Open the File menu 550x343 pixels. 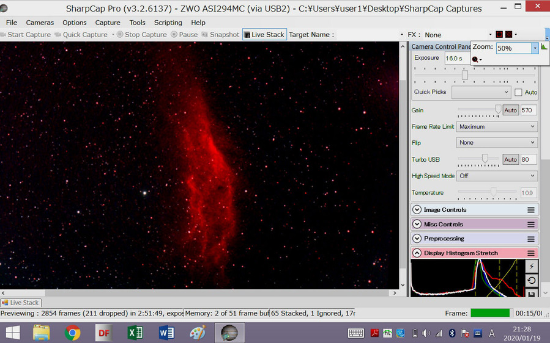coord(12,23)
